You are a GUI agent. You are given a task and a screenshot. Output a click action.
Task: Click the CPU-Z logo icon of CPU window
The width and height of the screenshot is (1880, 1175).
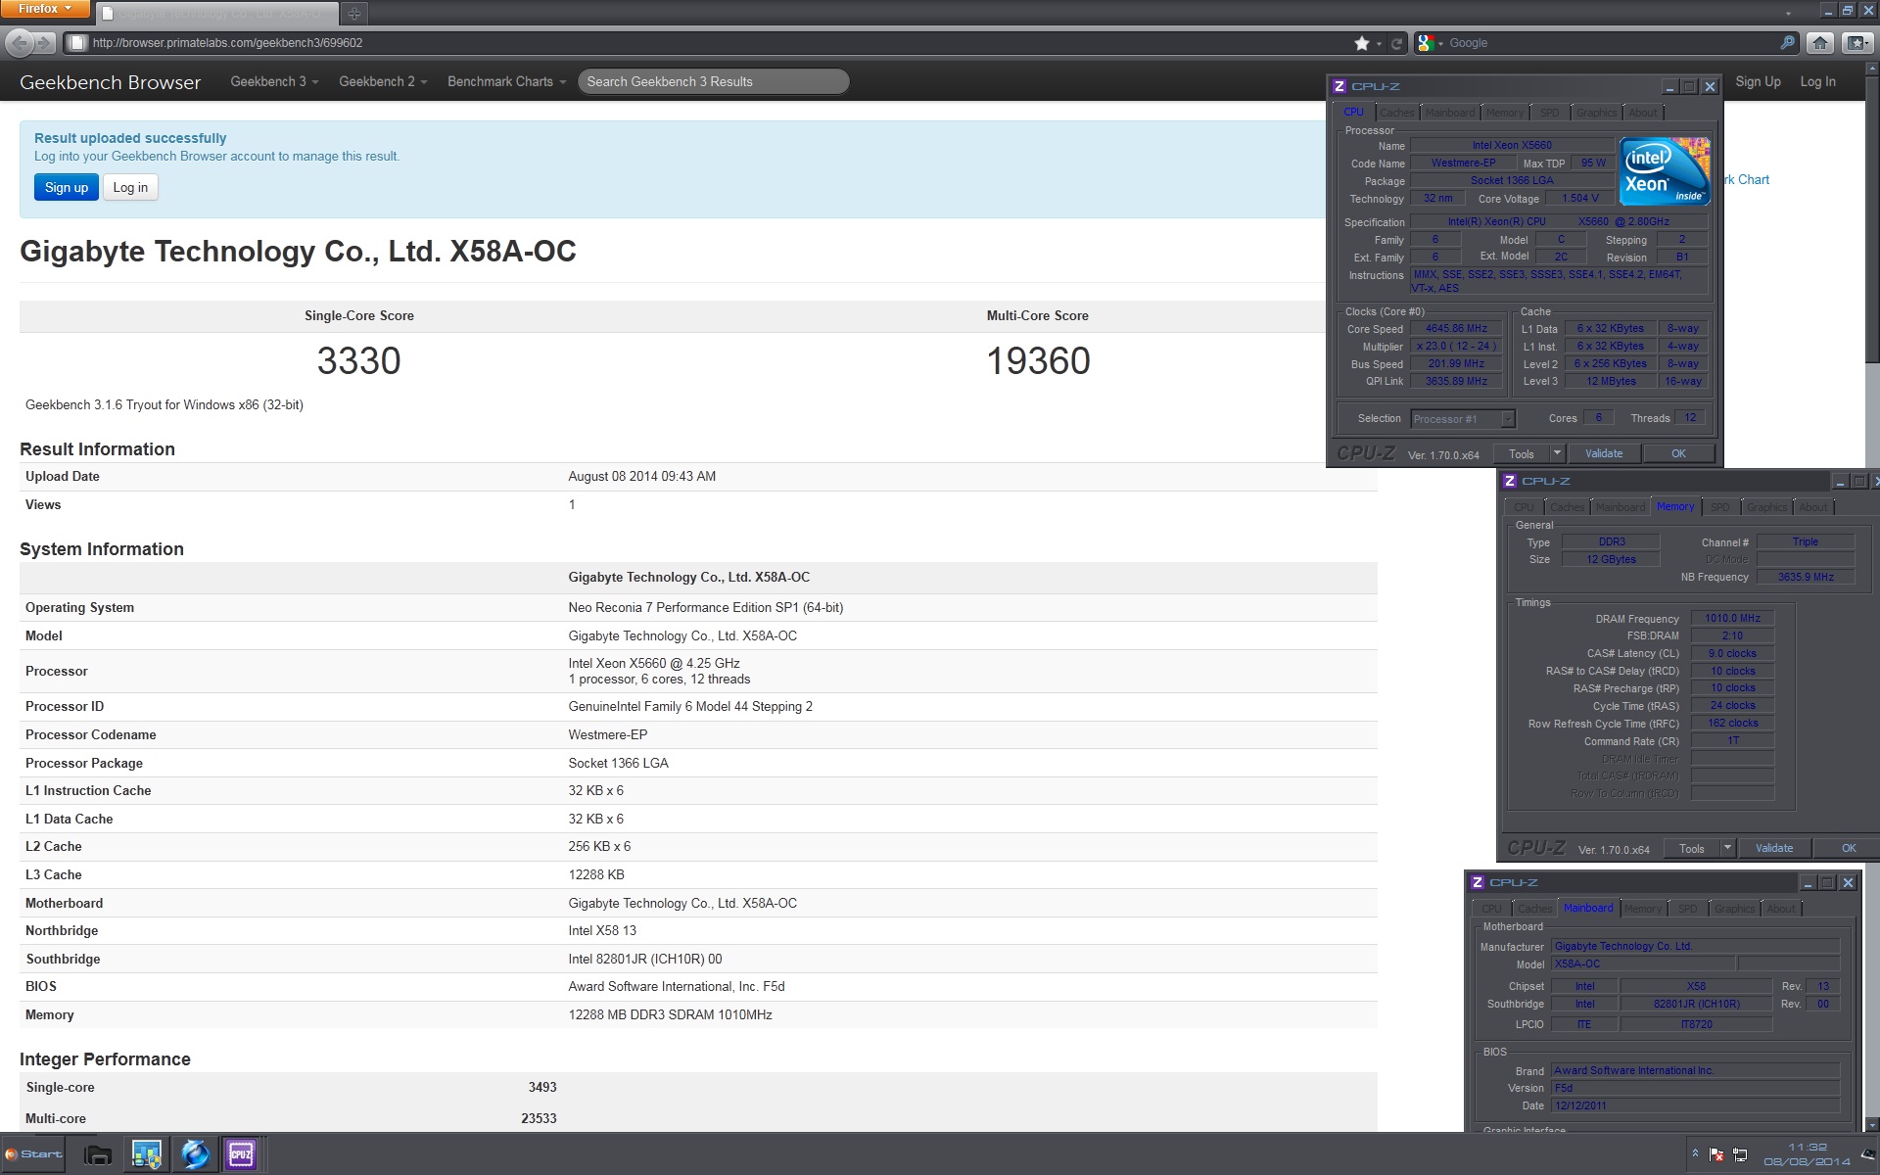(x=1339, y=86)
